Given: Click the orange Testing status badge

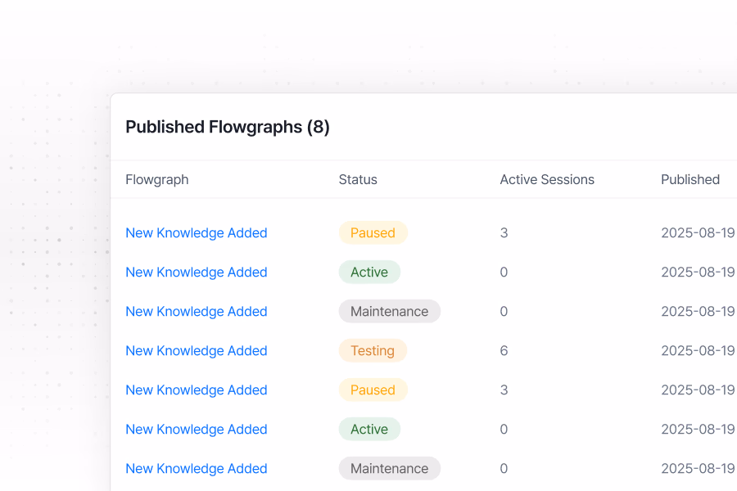Looking at the screenshot, I should pos(373,351).
